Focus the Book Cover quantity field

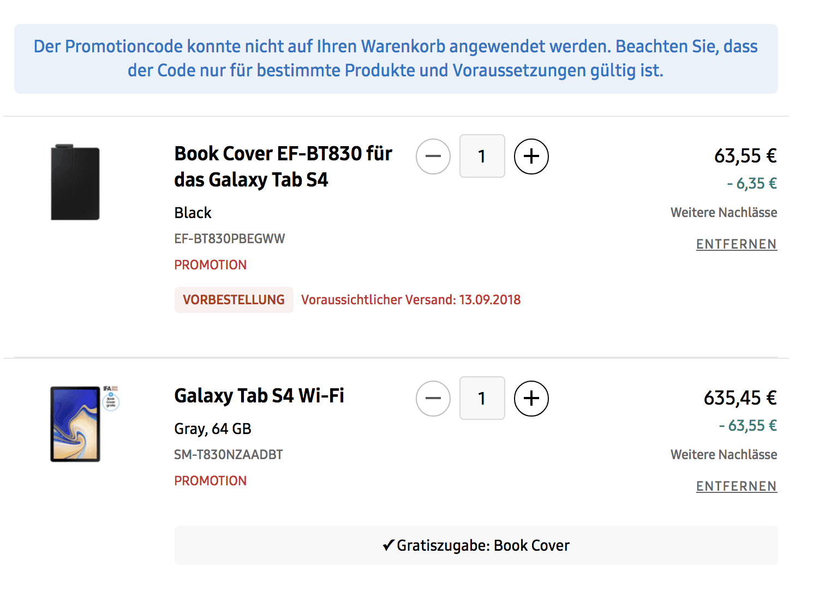click(x=482, y=156)
